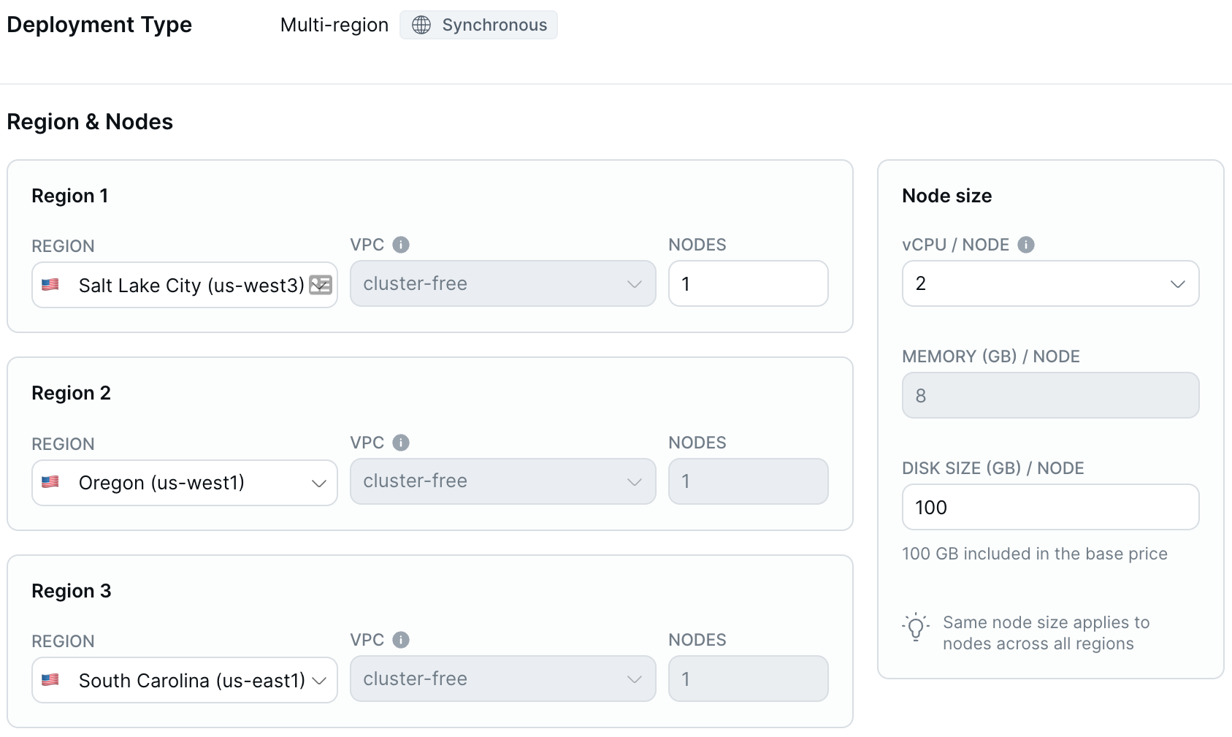Open Oregon (us-west1) region dropdown
Image resolution: width=1232 pixels, height=737 pixels.
click(185, 483)
